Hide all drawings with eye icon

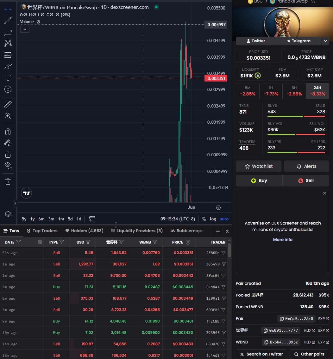coord(8,166)
